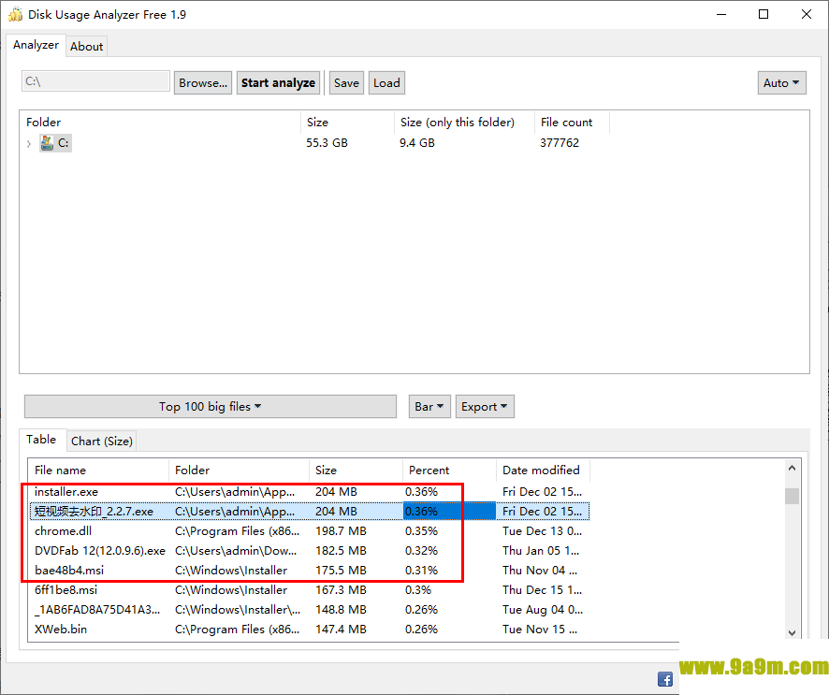Click the Thu Dec 15 date cell

click(x=543, y=589)
